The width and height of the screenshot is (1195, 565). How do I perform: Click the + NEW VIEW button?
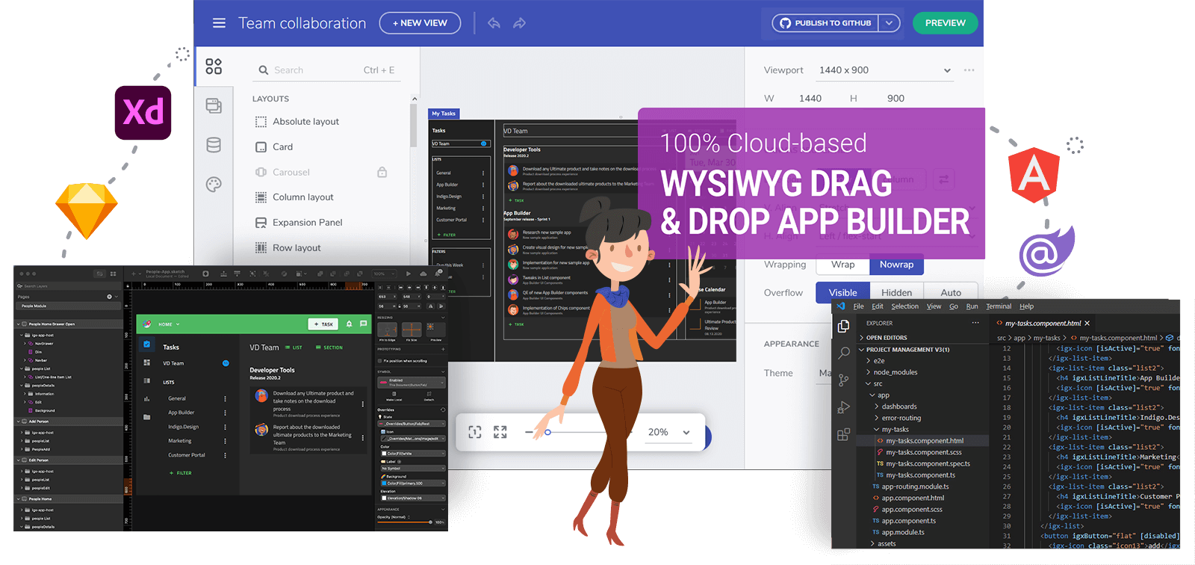(420, 23)
